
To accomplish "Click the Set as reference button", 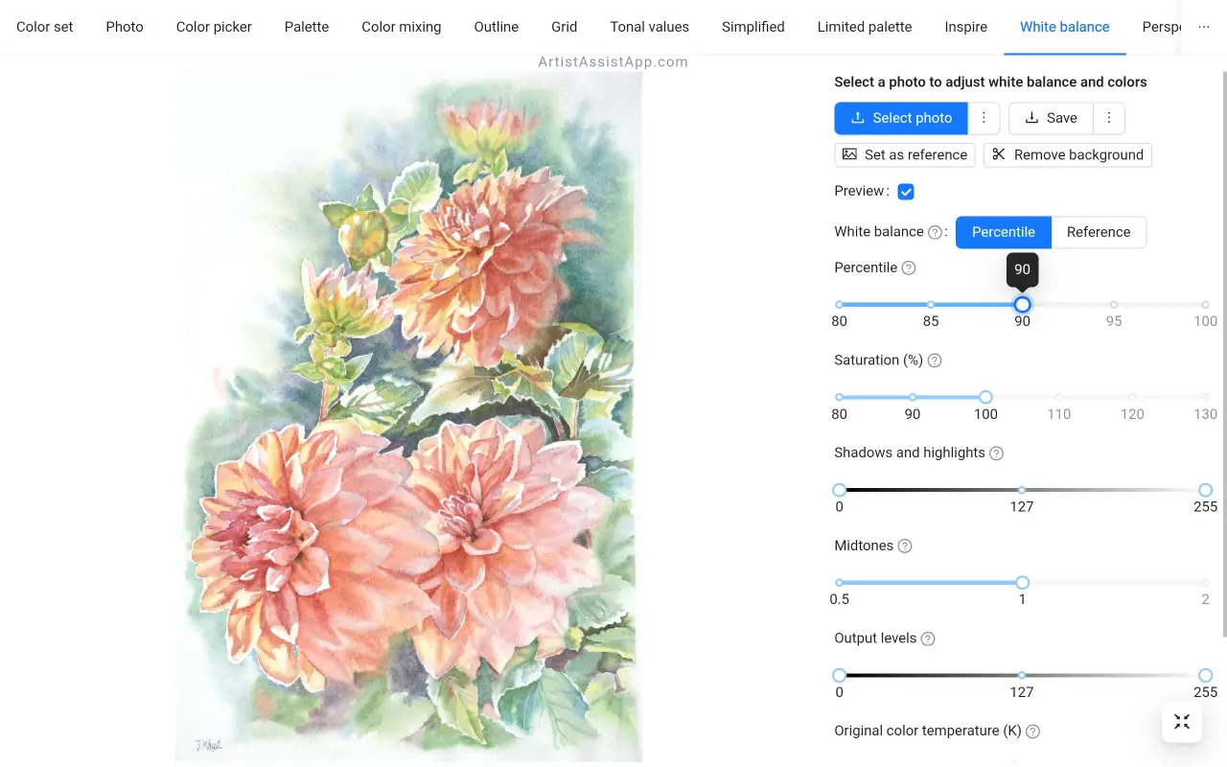I will [x=904, y=155].
